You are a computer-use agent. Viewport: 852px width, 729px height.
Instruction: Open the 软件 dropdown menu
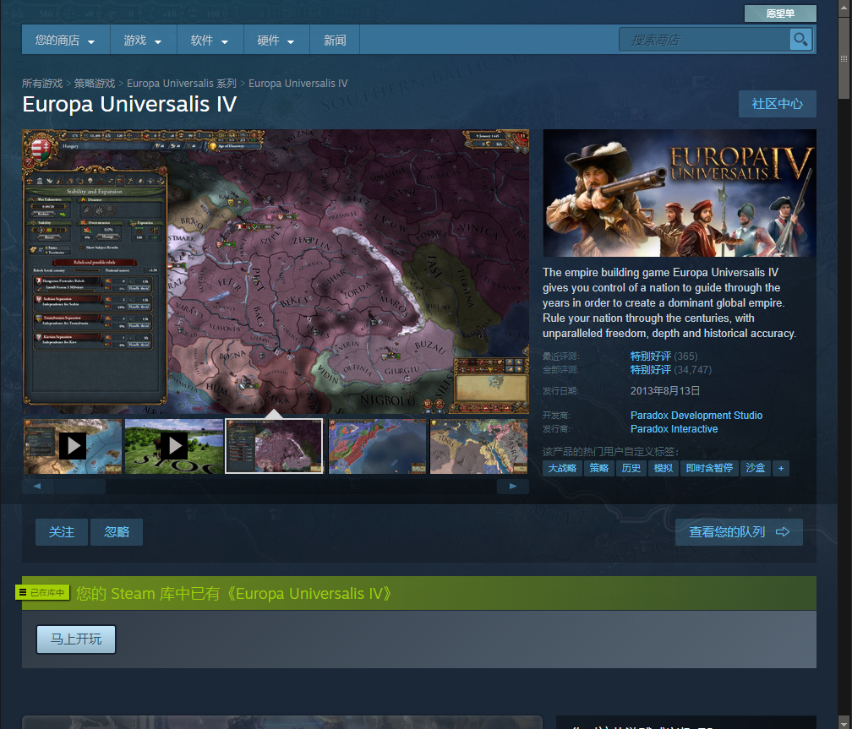pos(210,41)
